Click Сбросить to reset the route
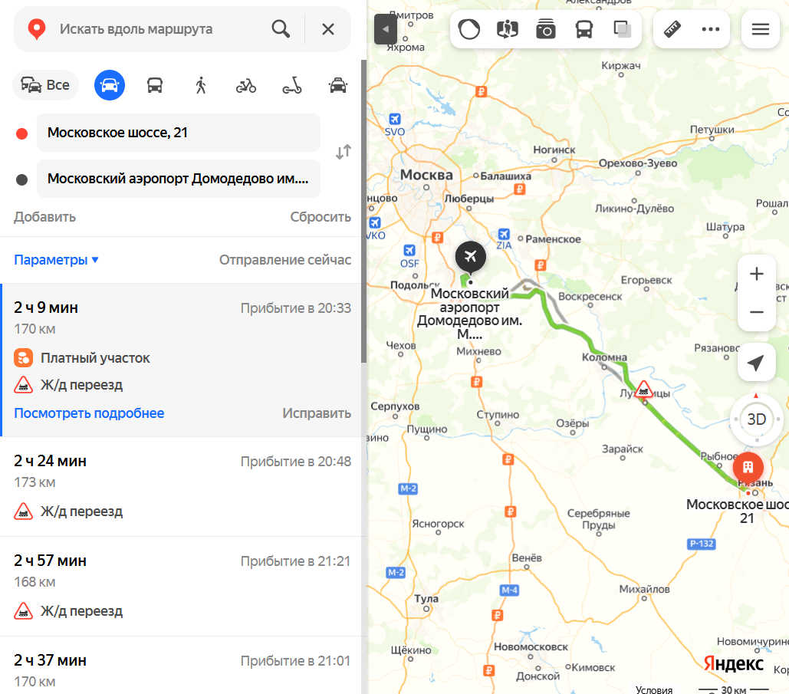This screenshot has width=789, height=694. pos(321,217)
